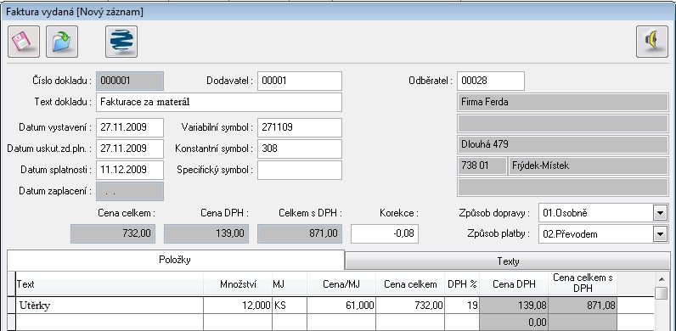Click the unit price cell 61,000
Viewport: 676px width, 331px height.
pyautogui.click(x=341, y=306)
